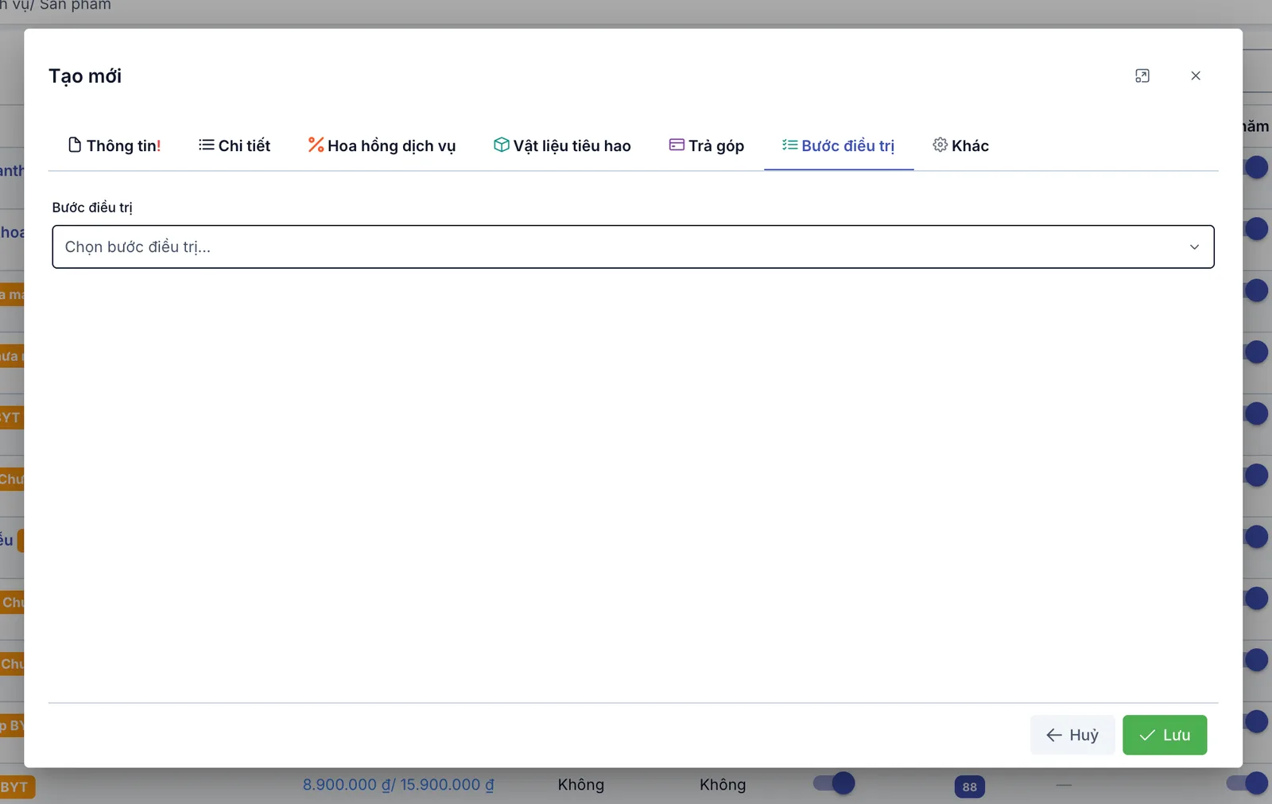
Task: Expand the dialog to fullscreen
Action: 1142,76
